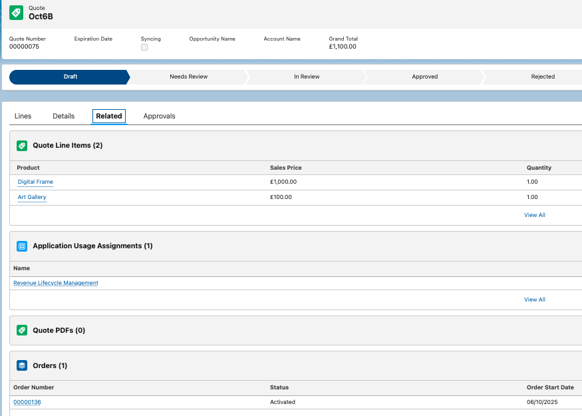Image resolution: width=582 pixels, height=416 pixels.
Task: Open the Art Gallery product link
Action: 32,197
